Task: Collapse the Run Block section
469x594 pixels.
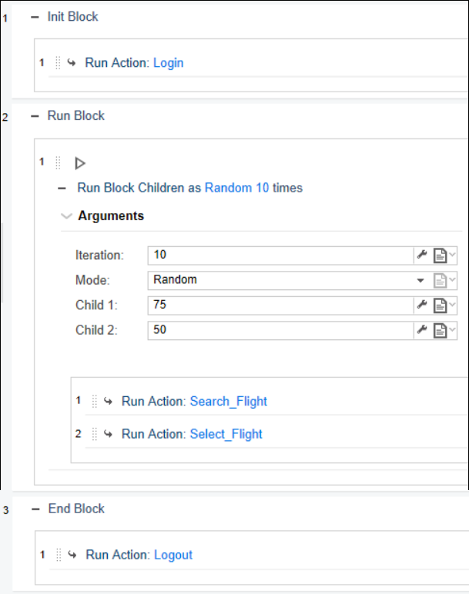Action: pos(35,116)
